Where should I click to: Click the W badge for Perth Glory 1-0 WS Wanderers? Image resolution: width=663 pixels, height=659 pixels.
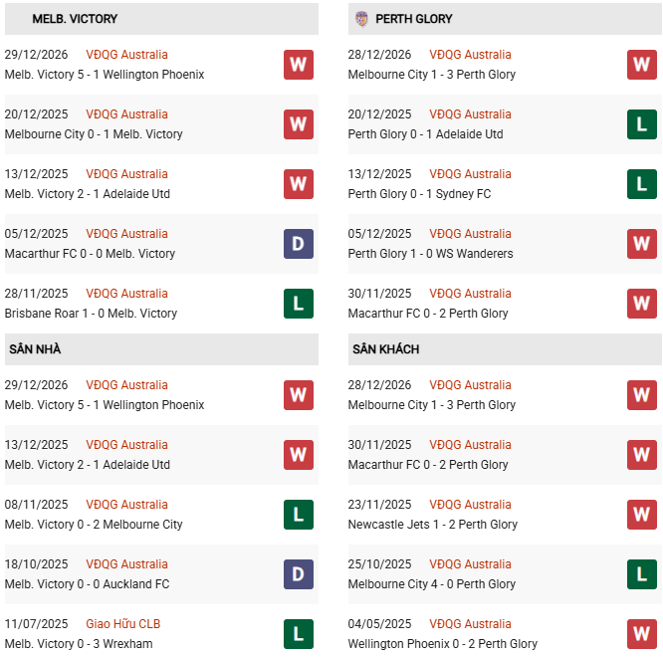(641, 244)
